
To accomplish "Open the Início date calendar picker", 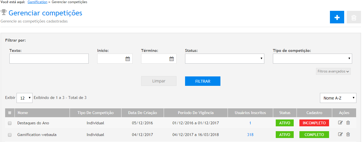I will 127,59.
